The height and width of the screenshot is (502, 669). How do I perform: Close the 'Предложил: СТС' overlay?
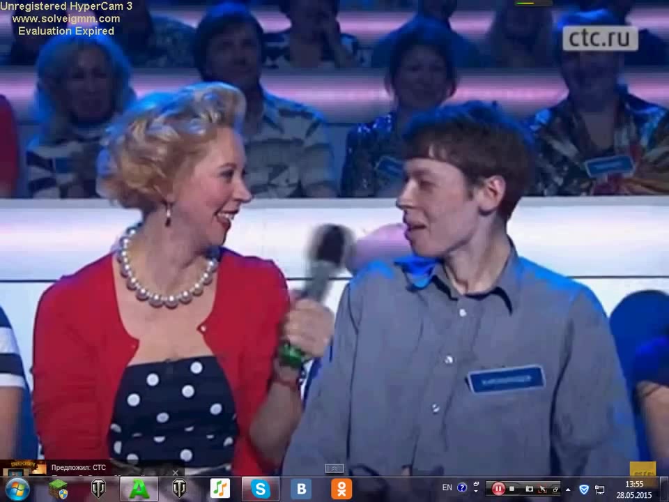coord(176,472)
